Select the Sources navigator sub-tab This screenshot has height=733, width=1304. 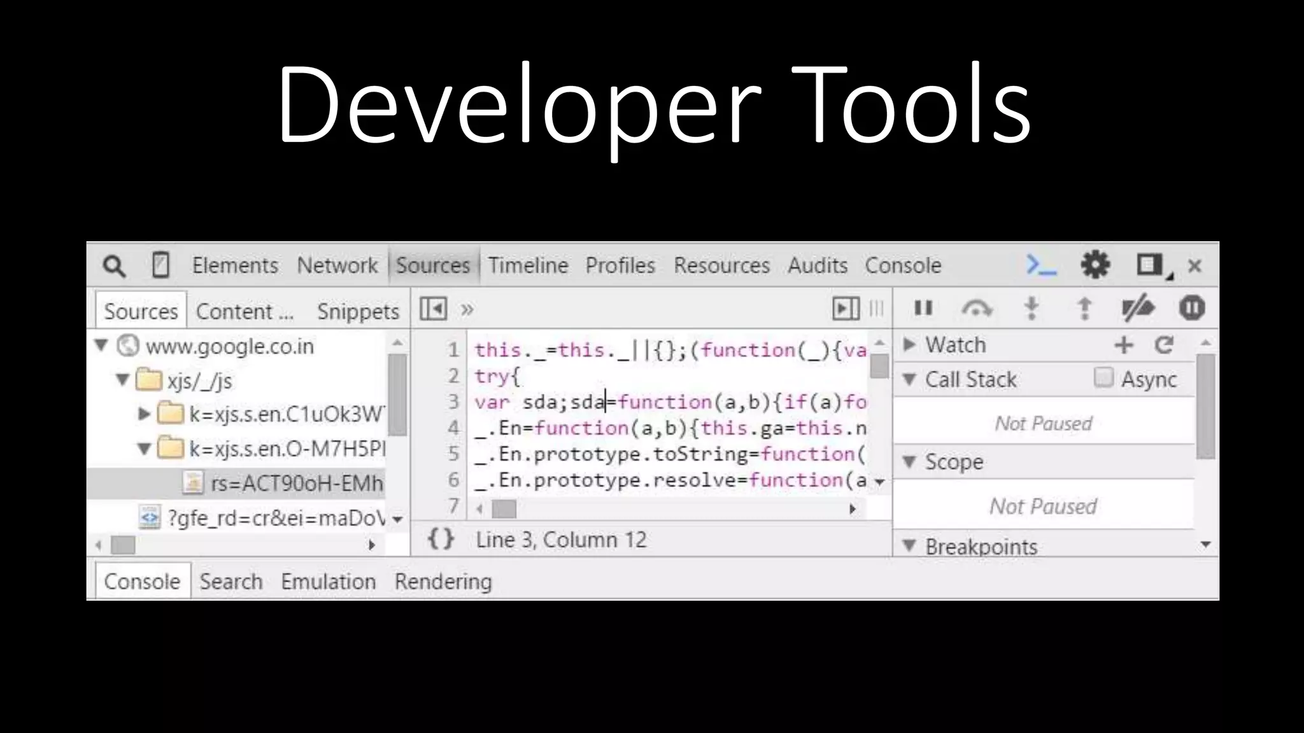click(x=141, y=311)
